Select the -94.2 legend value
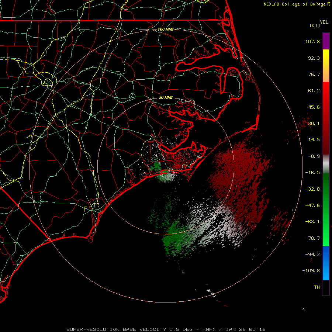This screenshot has width=332, height=332. point(312,255)
